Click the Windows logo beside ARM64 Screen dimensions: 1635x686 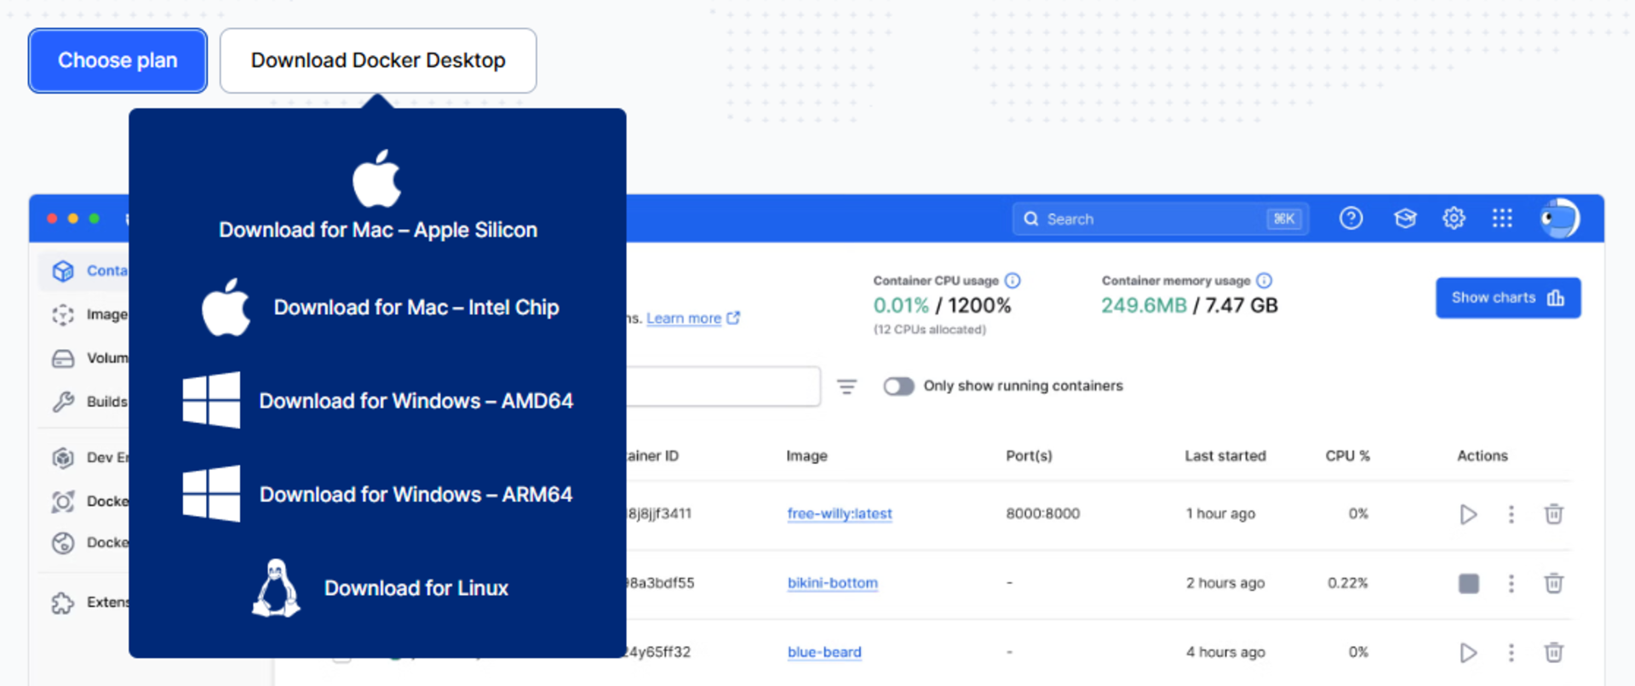tap(211, 493)
